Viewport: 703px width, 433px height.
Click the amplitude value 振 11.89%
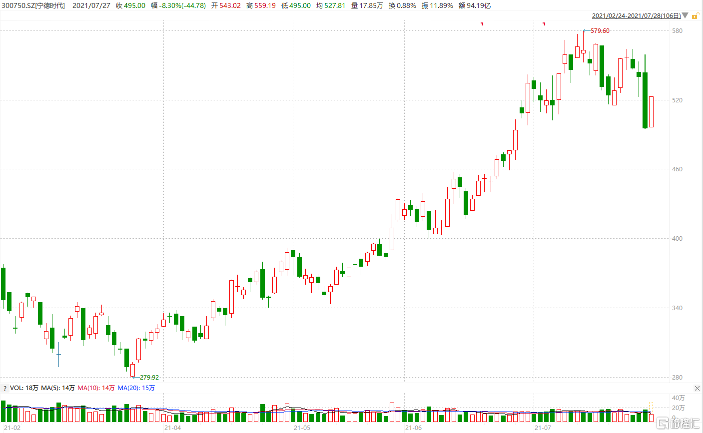pyautogui.click(x=437, y=5)
